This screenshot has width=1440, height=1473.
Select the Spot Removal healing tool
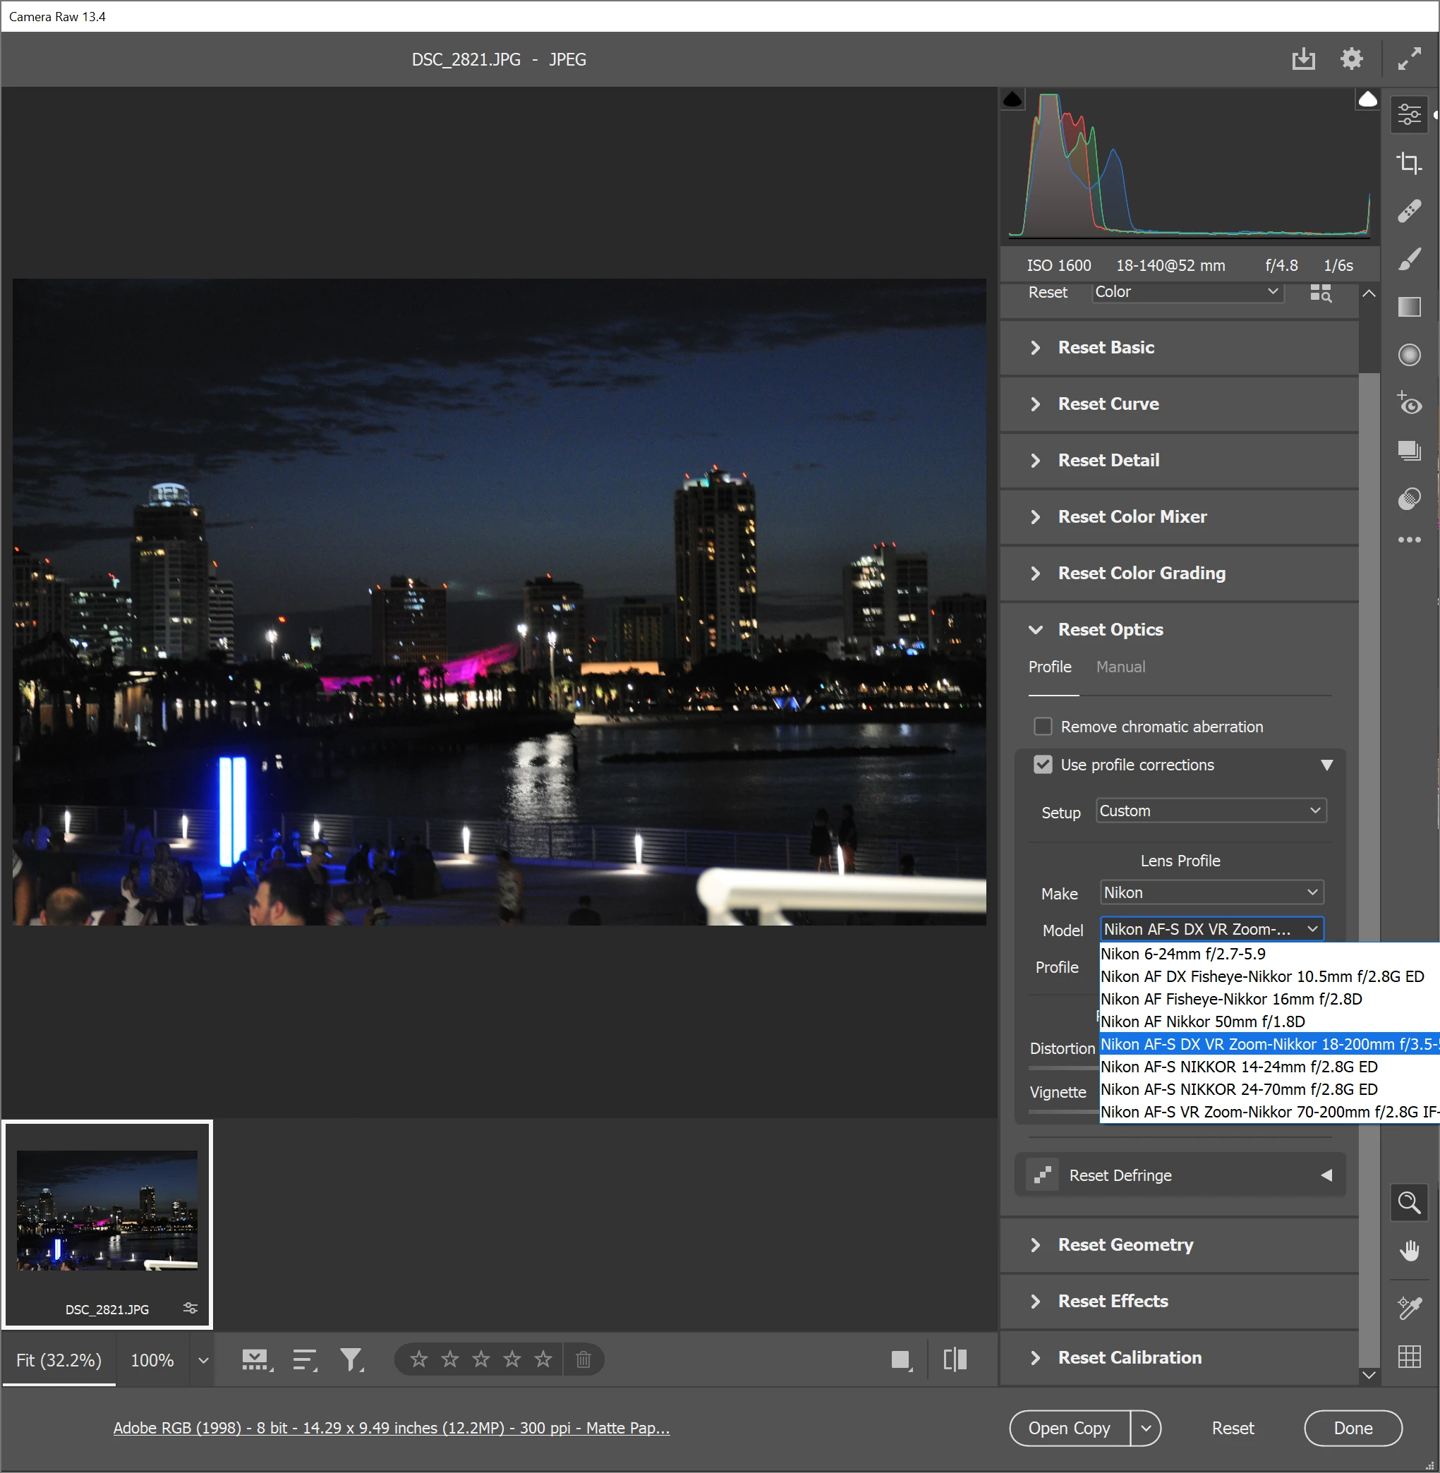1408,211
